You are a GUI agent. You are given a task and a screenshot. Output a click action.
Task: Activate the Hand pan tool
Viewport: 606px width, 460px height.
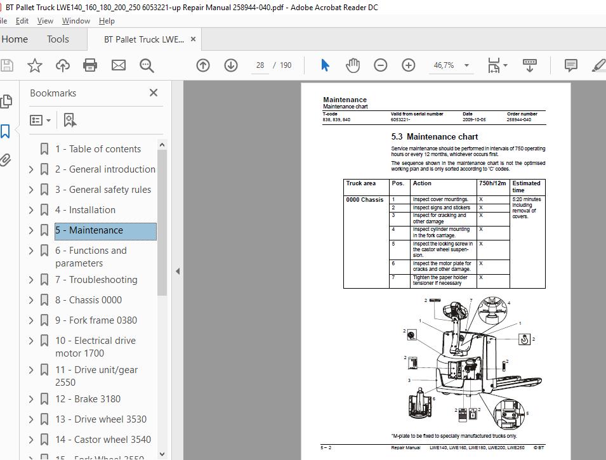click(x=352, y=65)
